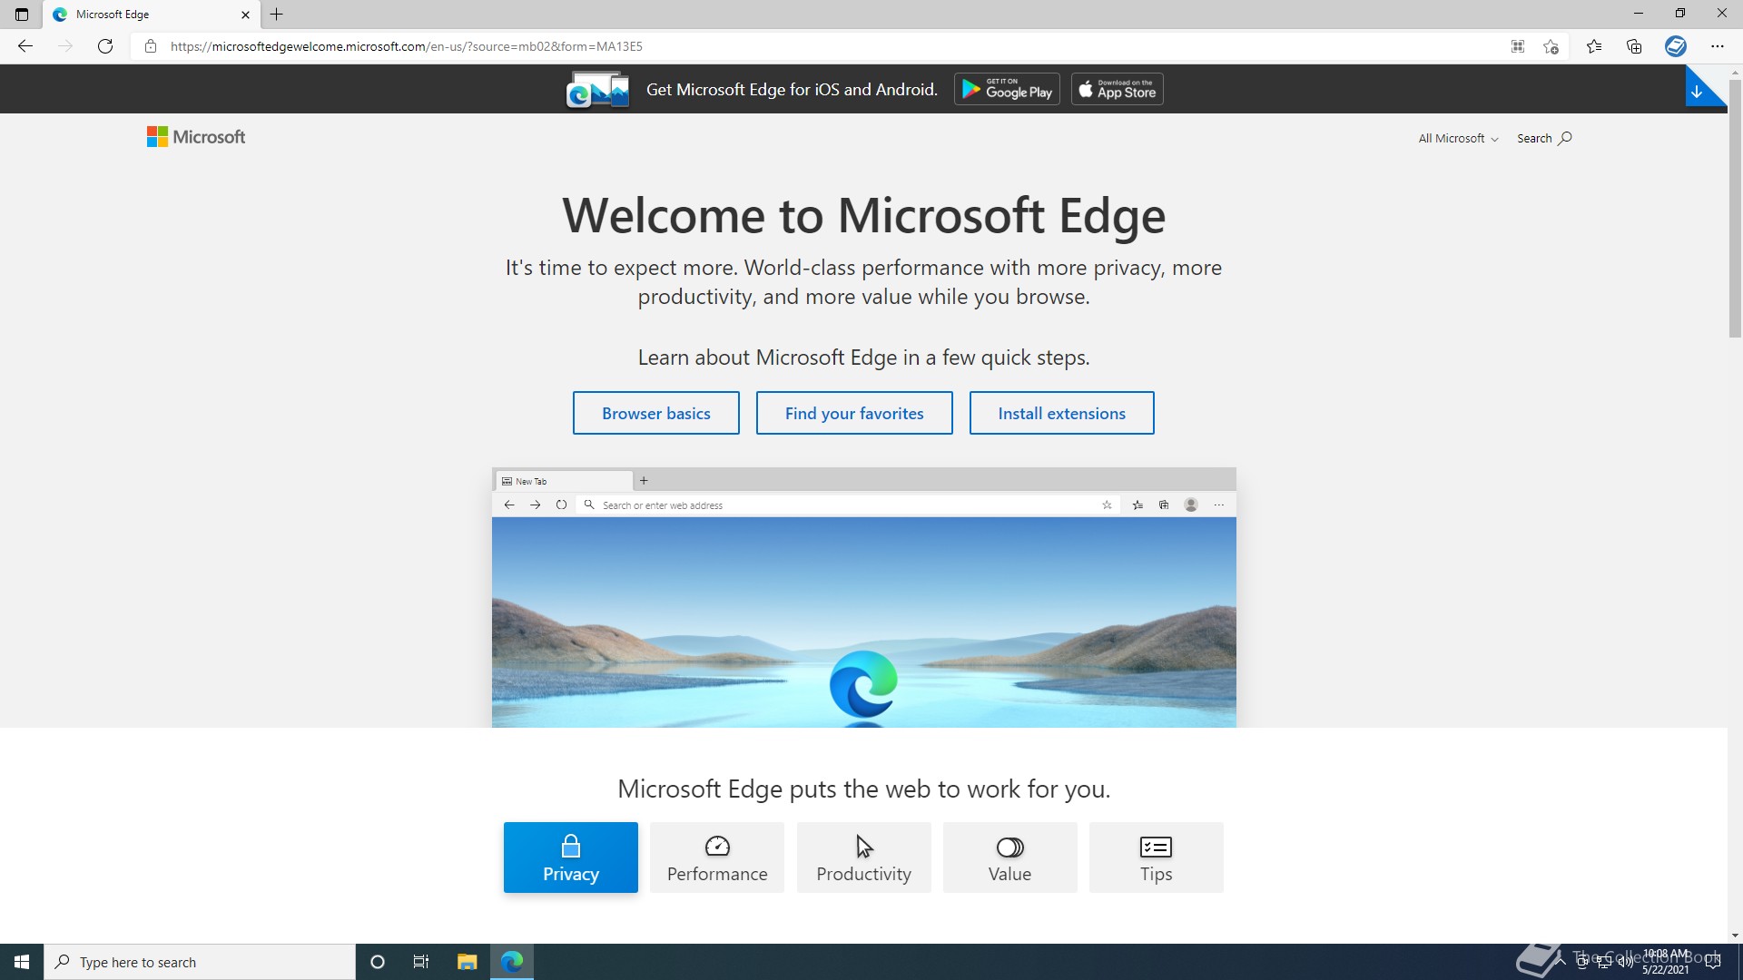The image size is (1743, 980).
Task: Click the Install extensions button
Action: click(1061, 414)
